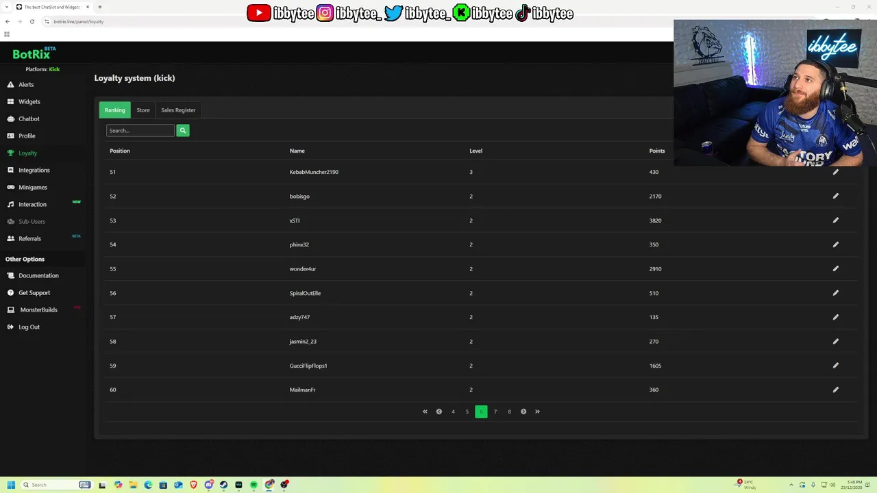Open Brave browser from the taskbar
Screen dimensions: 877x493
click(193, 485)
